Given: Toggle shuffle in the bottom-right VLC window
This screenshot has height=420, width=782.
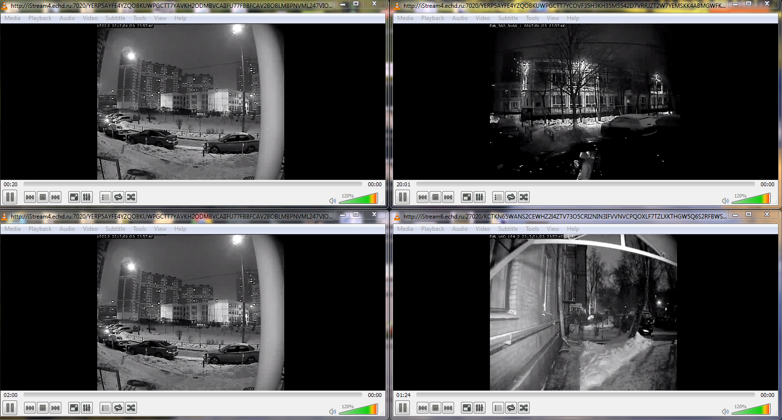Looking at the screenshot, I should coord(524,408).
